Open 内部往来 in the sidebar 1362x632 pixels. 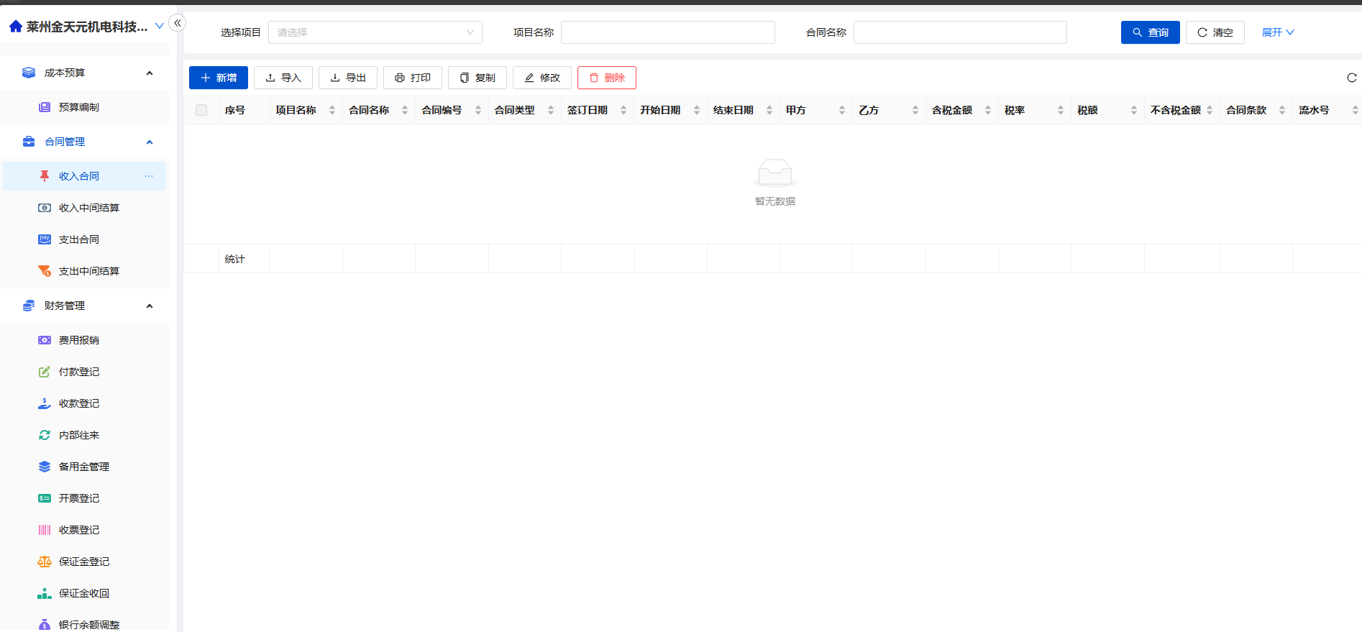(78, 435)
